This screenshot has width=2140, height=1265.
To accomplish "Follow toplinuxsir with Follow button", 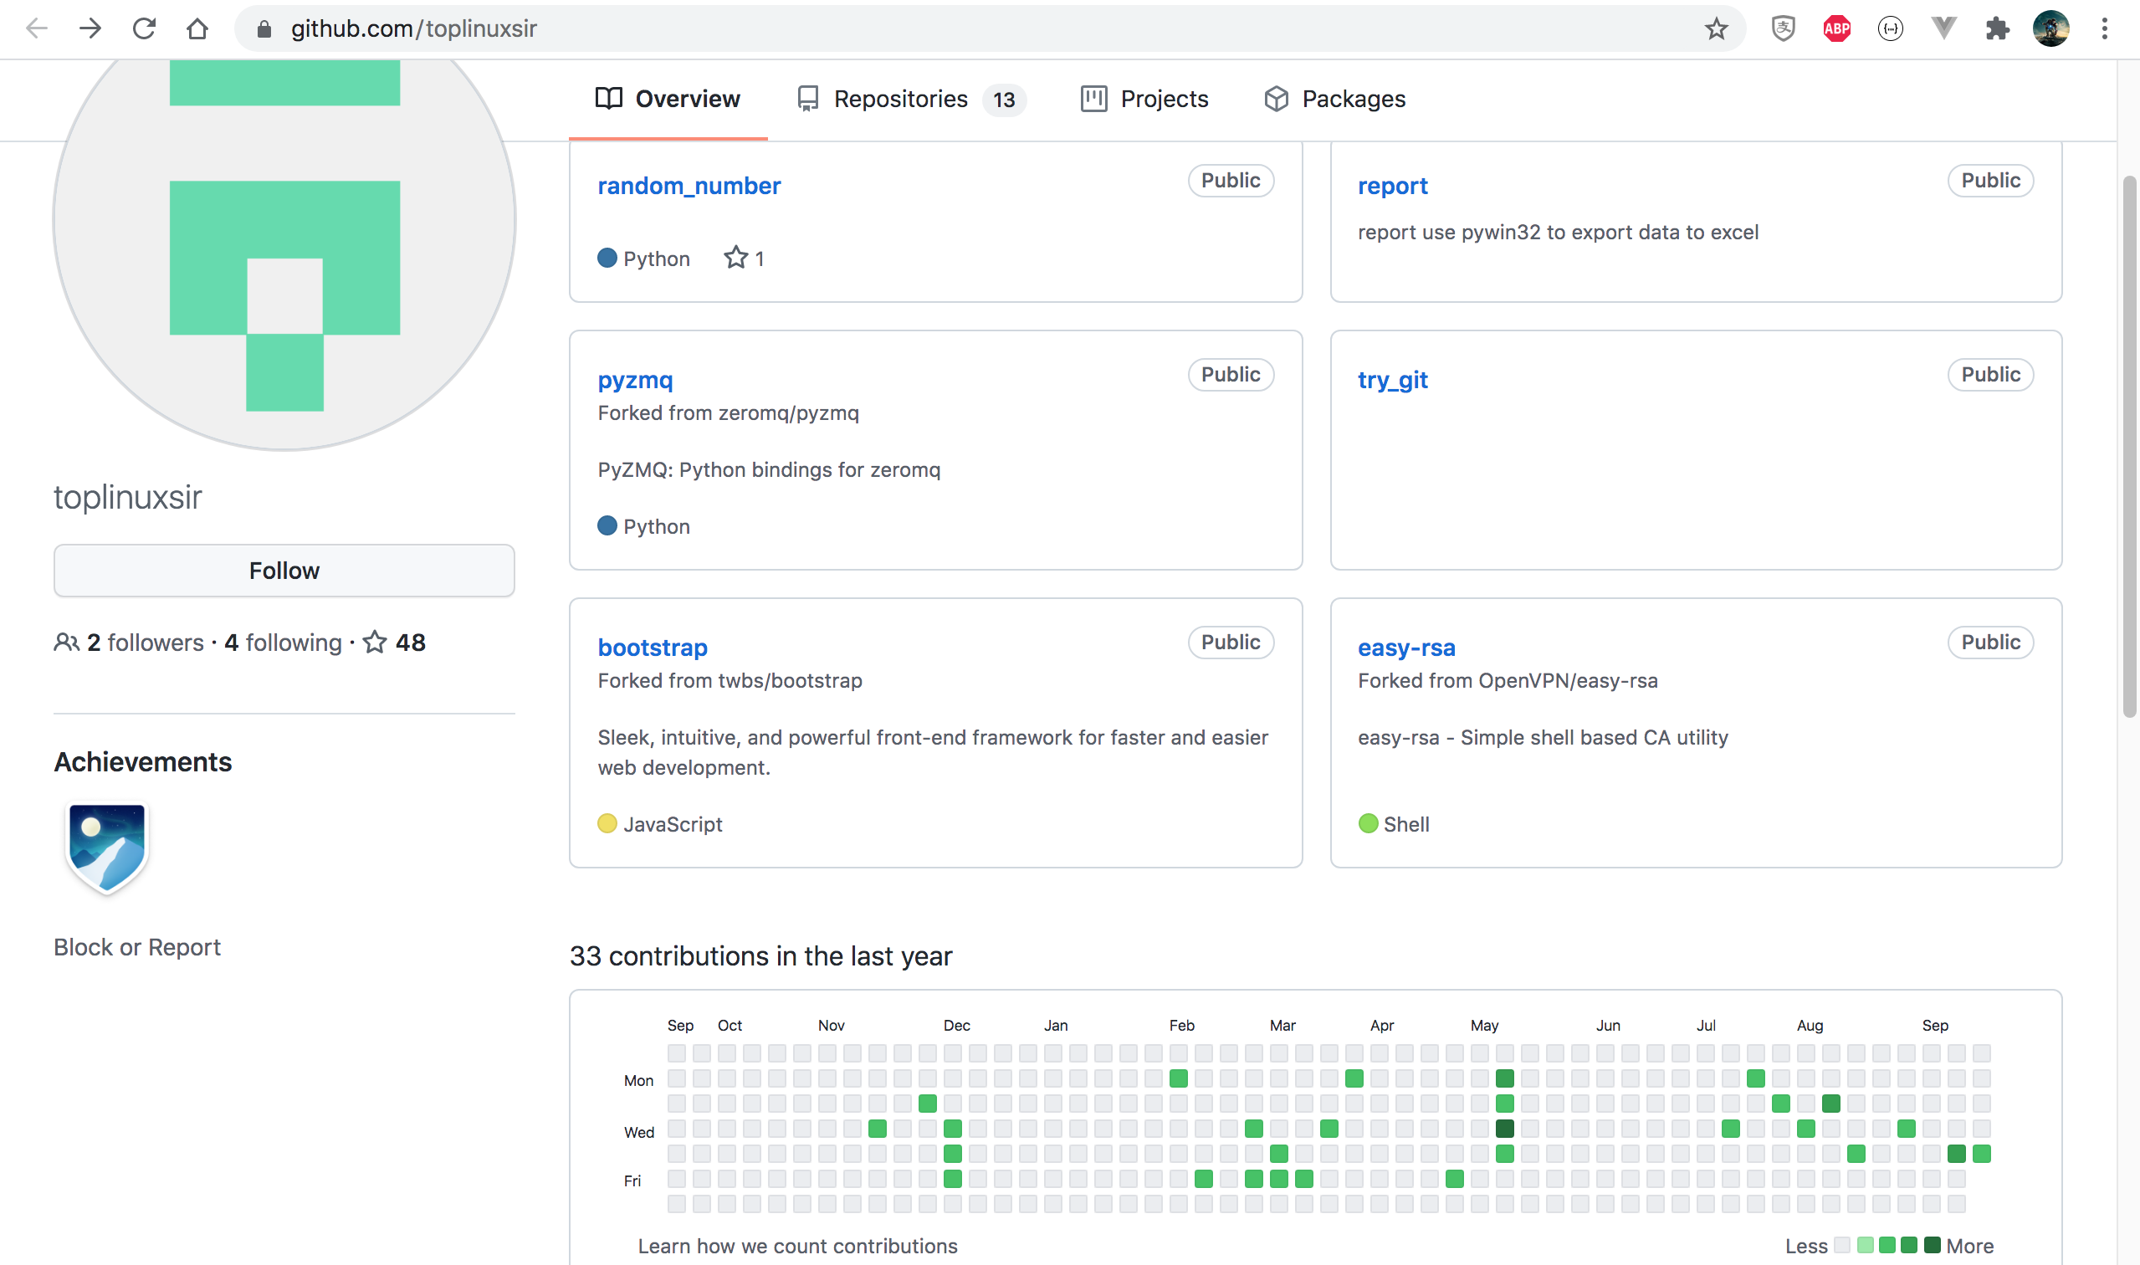I will pyautogui.click(x=284, y=571).
